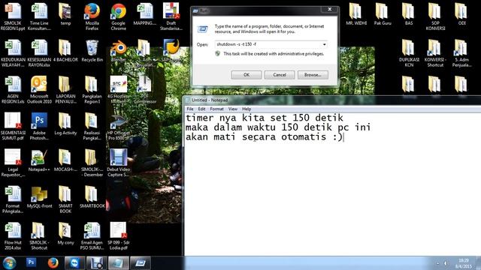Click Browse... in the Run dialog

313,75
